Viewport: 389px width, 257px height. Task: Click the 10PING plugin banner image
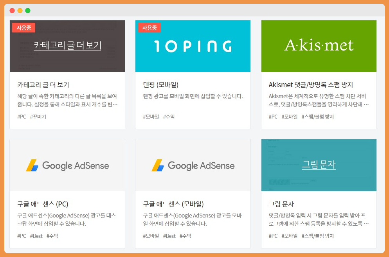coord(193,46)
